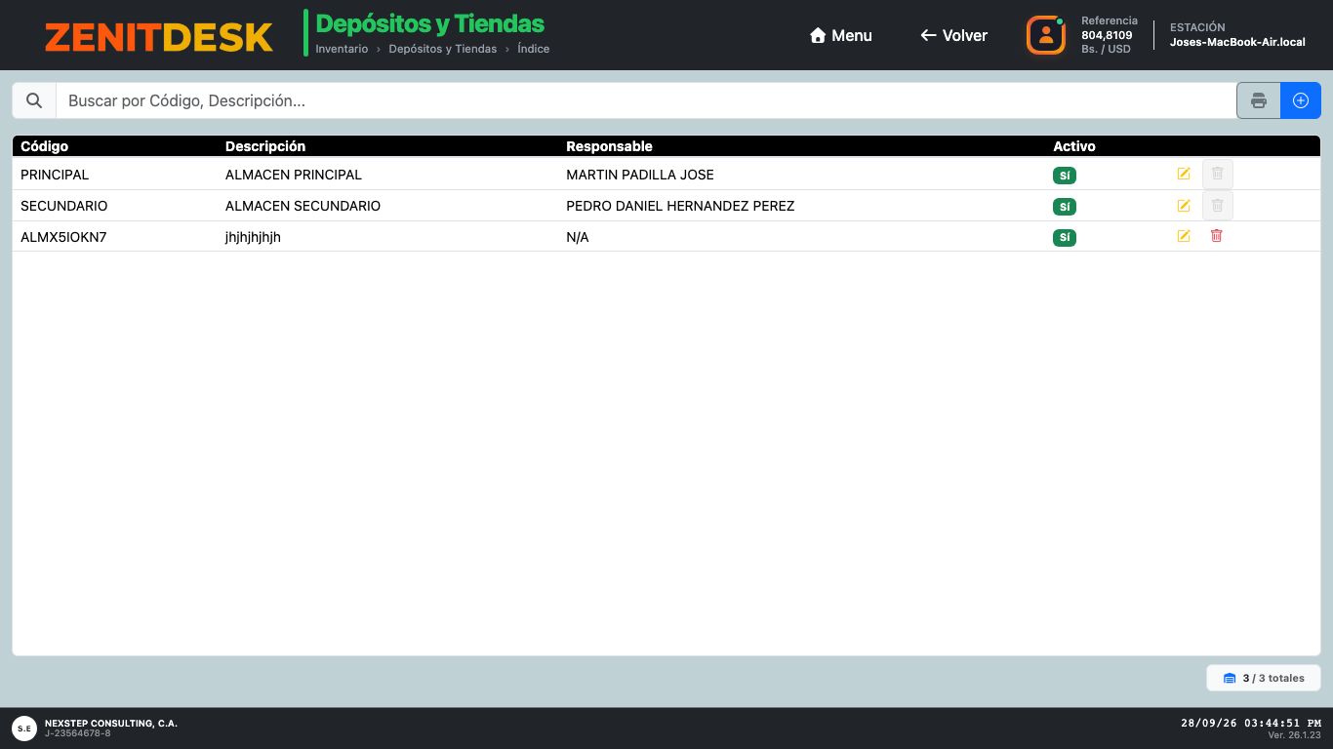Viewport: 1333px width, 749px height.
Task: Sort by Responsable column header
Action: pyautogui.click(x=609, y=146)
